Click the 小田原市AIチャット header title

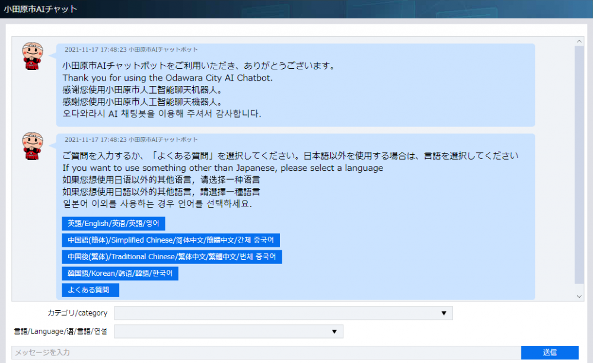[x=40, y=9]
